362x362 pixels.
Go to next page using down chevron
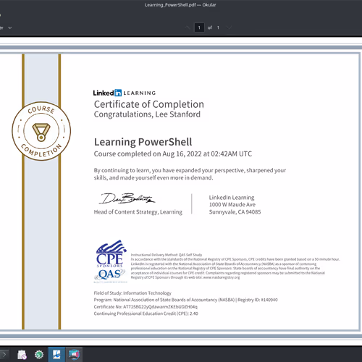point(229,28)
